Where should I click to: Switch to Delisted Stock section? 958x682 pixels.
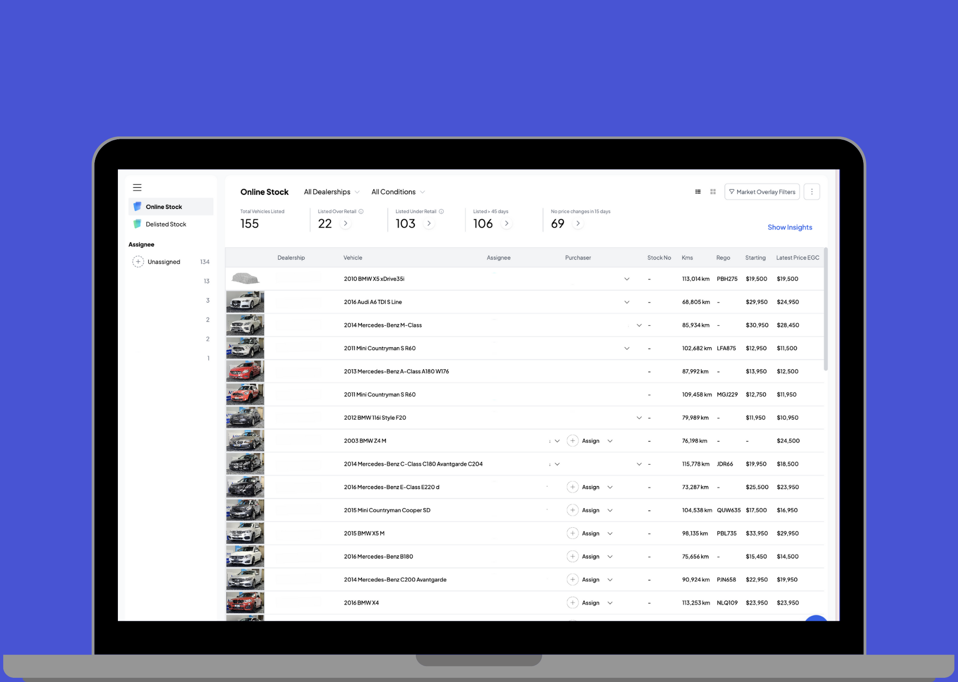pos(166,224)
